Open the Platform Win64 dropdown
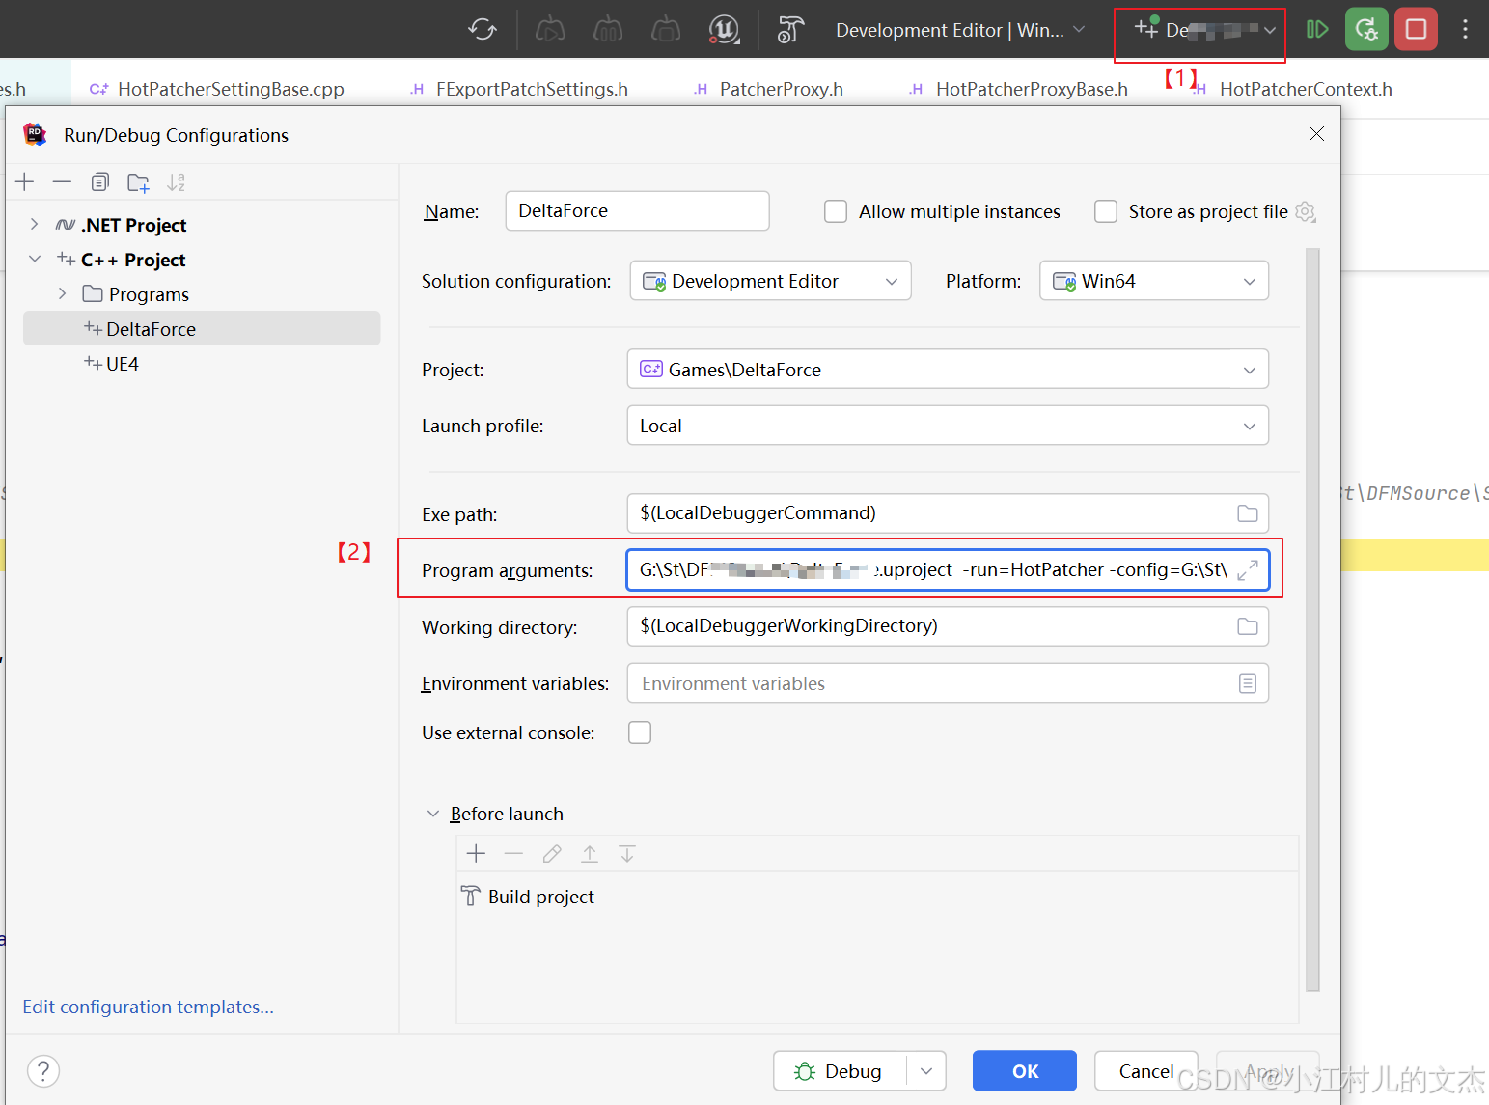 (1153, 281)
